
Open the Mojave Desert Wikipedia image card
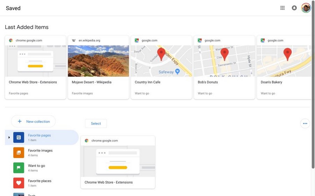click(98, 67)
